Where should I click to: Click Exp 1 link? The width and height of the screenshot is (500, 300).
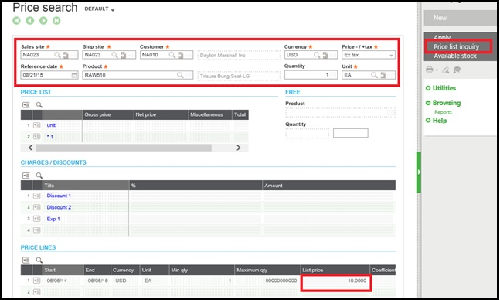click(53, 219)
